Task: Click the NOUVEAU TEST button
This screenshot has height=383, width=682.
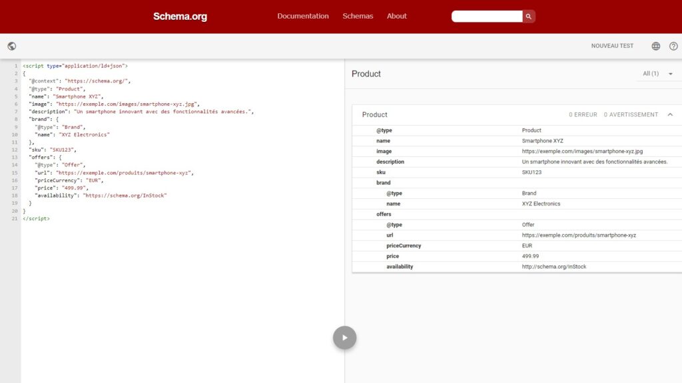Action: [612, 46]
